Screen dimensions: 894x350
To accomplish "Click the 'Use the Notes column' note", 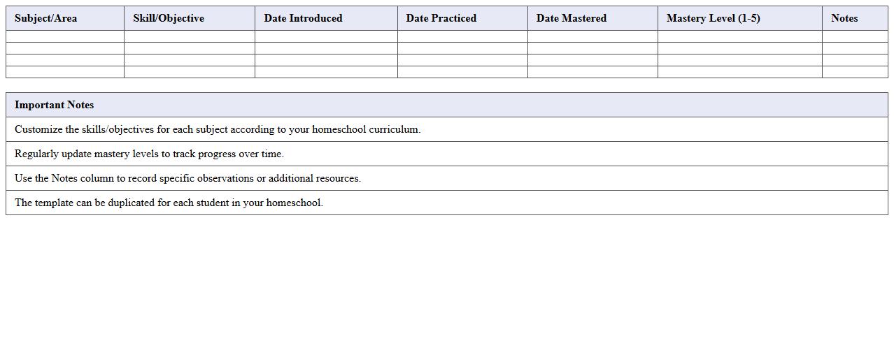I will click(x=187, y=178).
